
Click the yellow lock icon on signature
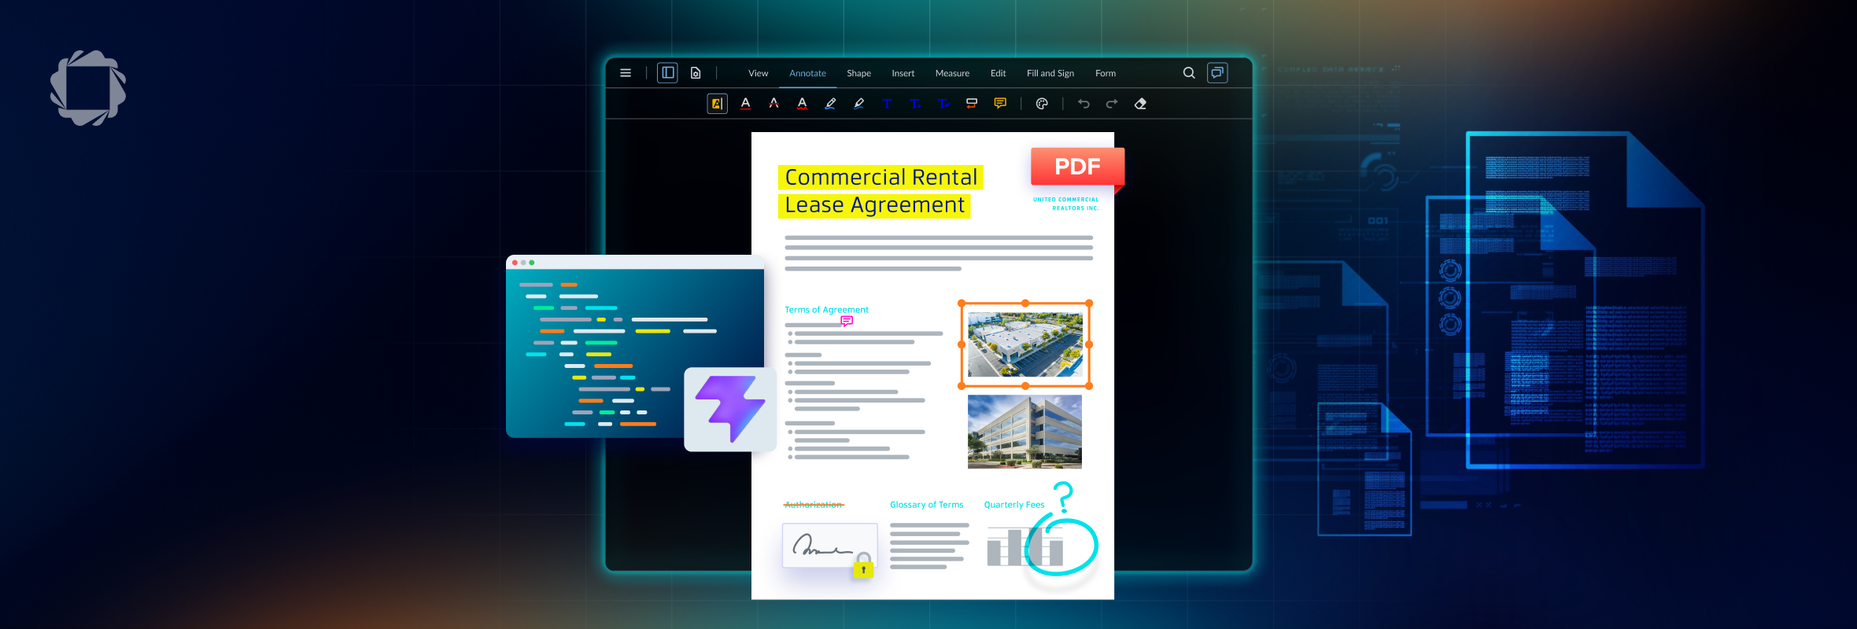pyautogui.click(x=863, y=566)
